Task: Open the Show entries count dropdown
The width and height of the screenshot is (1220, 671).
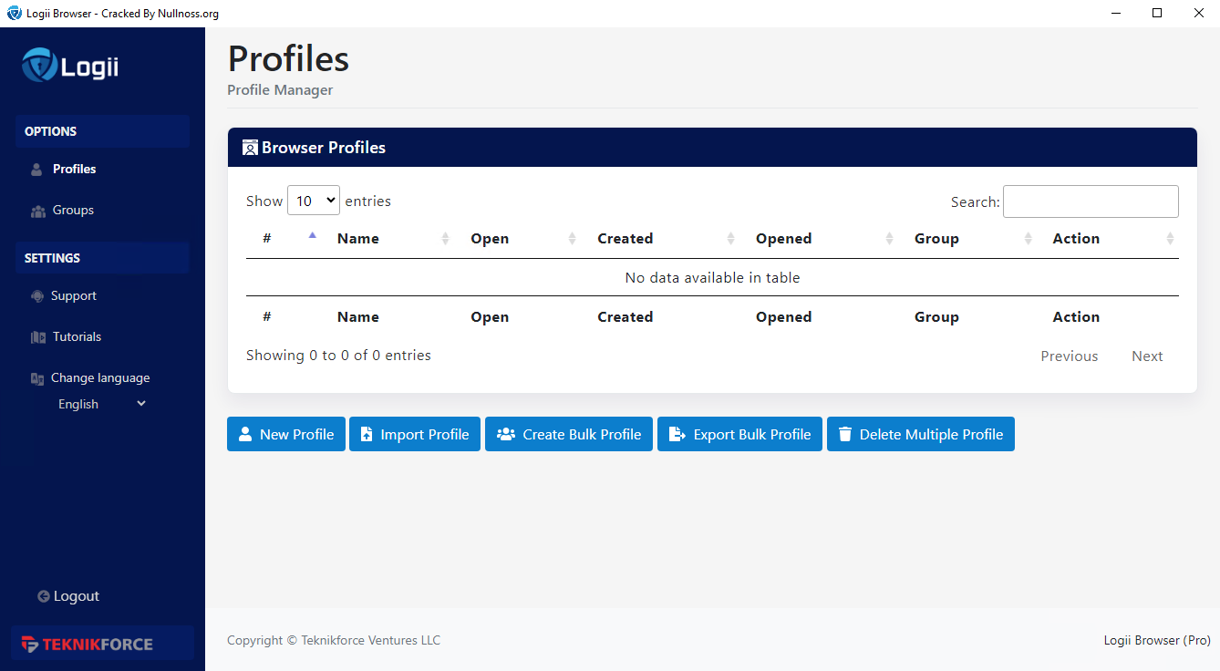Action: click(x=313, y=201)
